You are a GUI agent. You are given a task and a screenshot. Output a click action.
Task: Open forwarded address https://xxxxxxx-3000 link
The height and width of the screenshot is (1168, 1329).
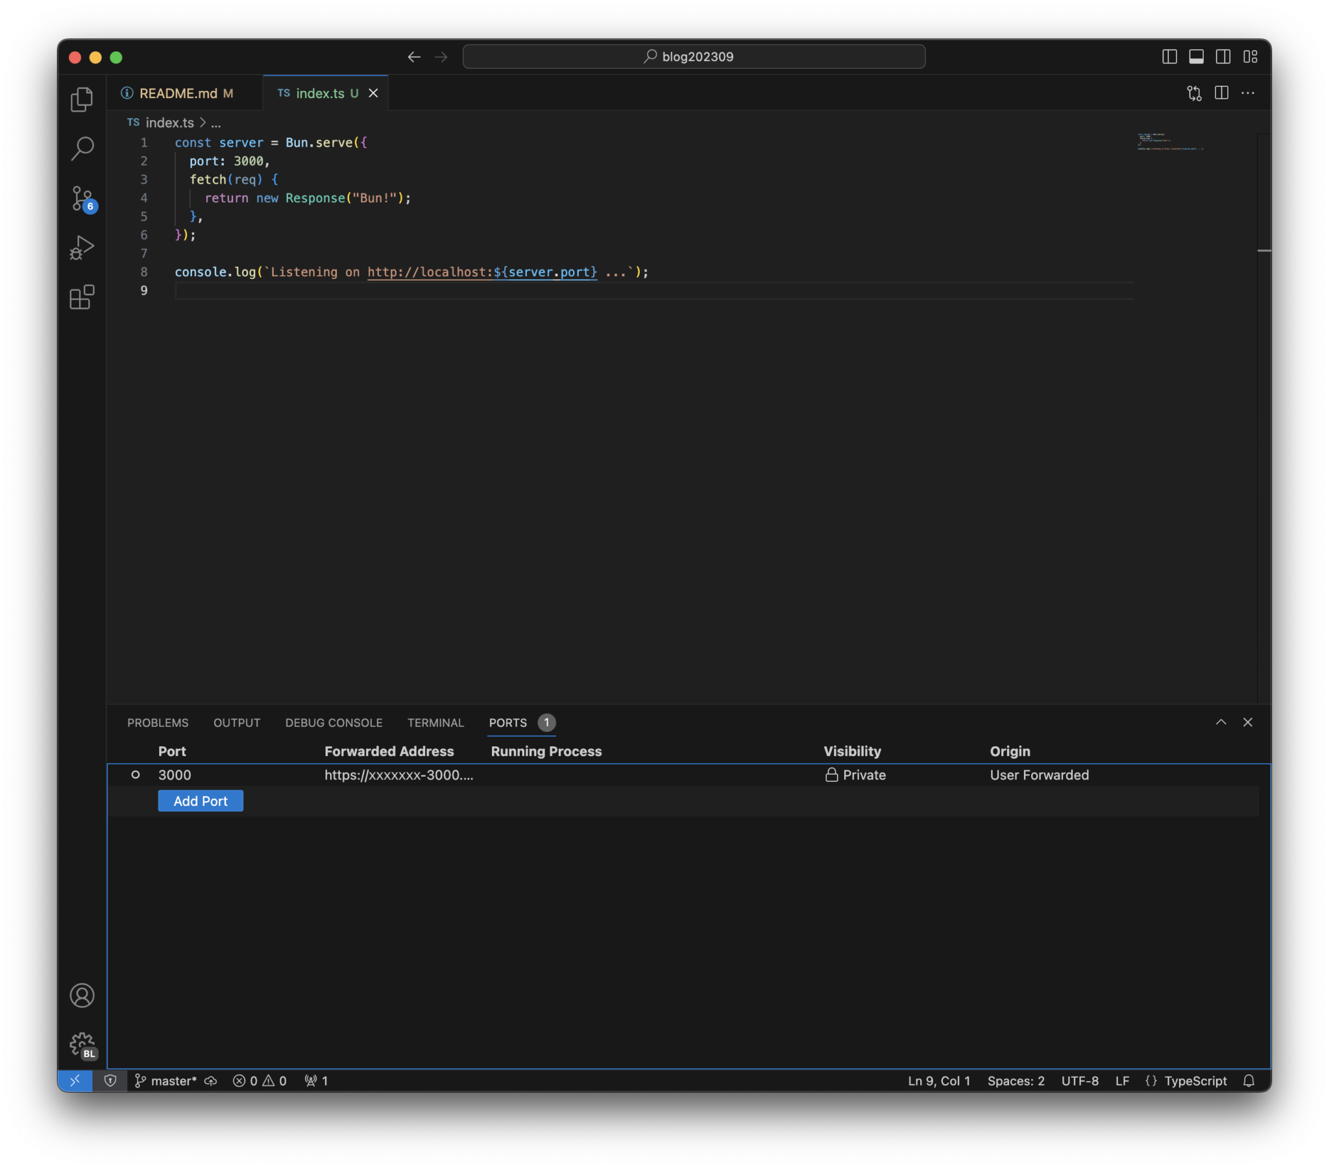pyautogui.click(x=398, y=775)
